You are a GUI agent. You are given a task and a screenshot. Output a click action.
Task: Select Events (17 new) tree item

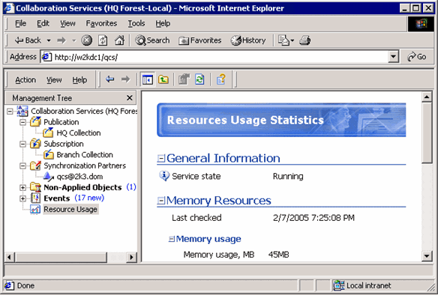pos(73,198)
